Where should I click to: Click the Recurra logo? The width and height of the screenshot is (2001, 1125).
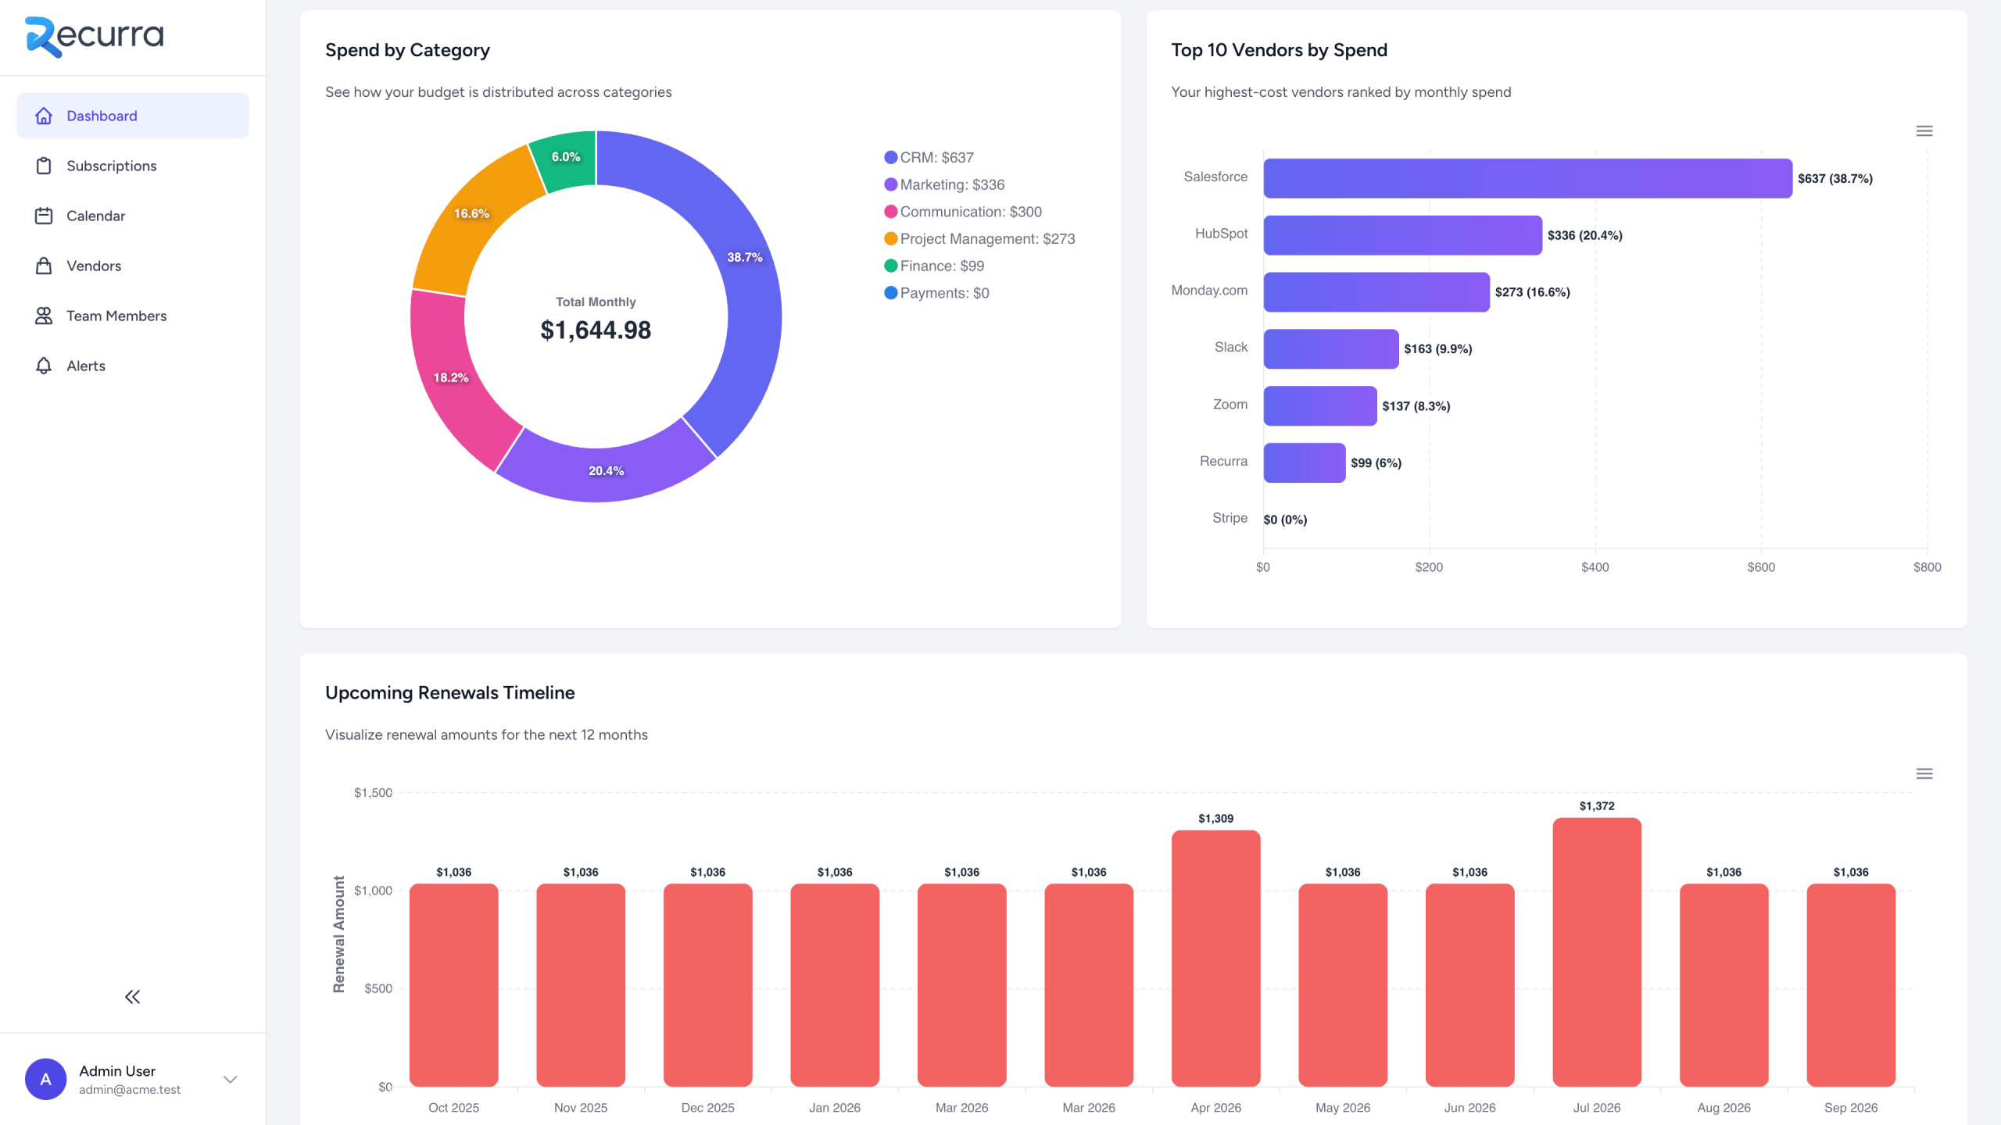pyautogui.click(x=94, y=35)
